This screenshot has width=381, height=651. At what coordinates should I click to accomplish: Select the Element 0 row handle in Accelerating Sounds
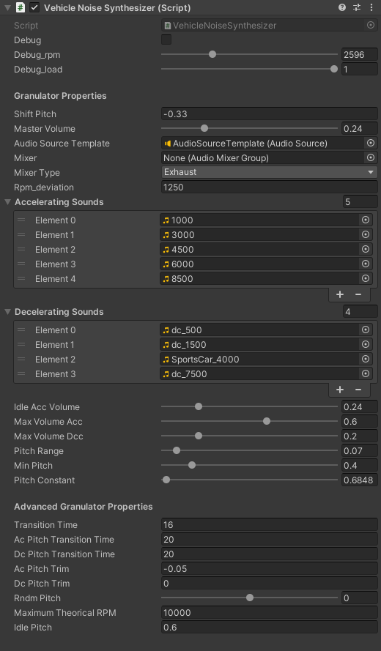click(21, 220)
